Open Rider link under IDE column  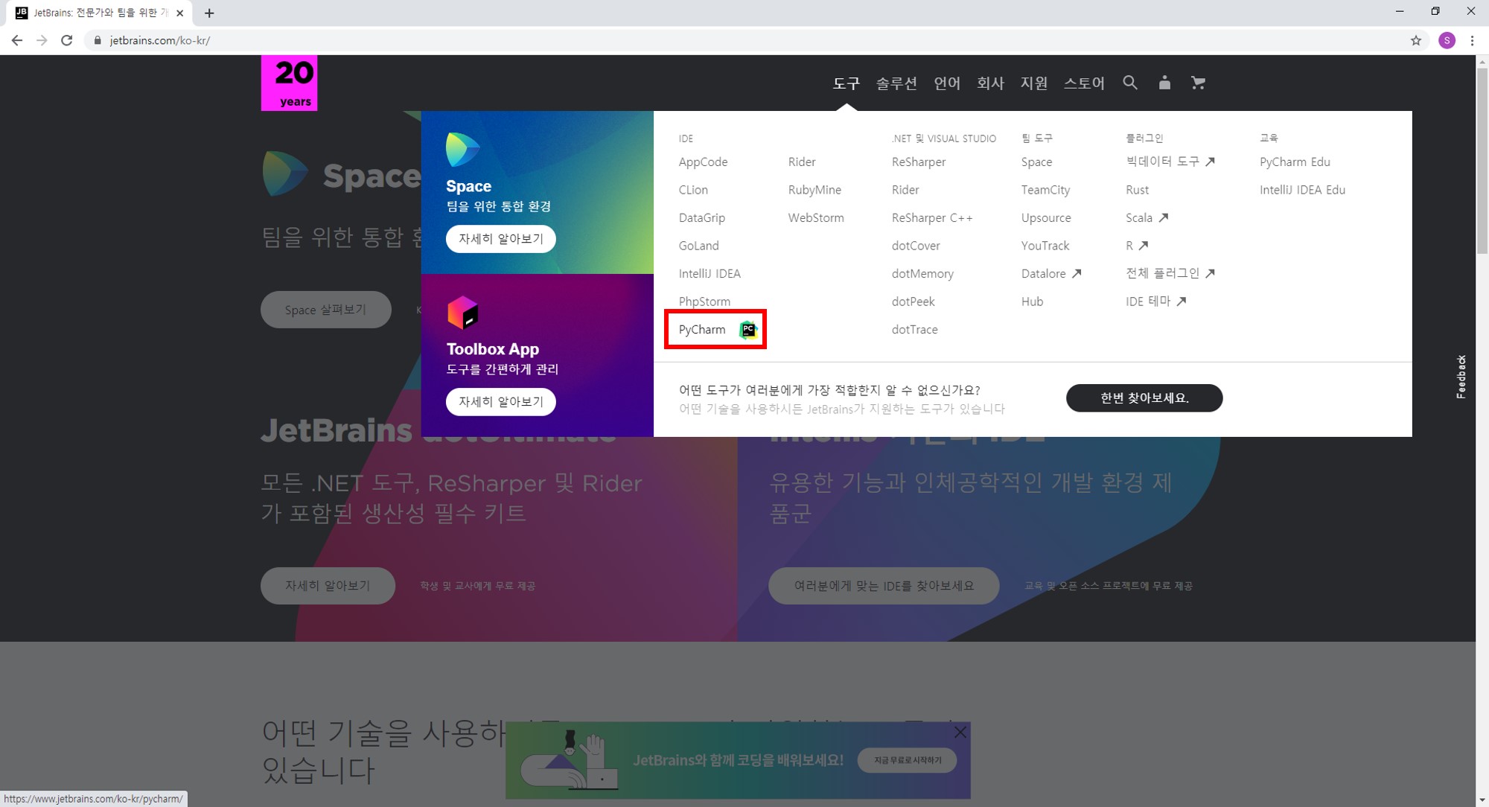802,162
